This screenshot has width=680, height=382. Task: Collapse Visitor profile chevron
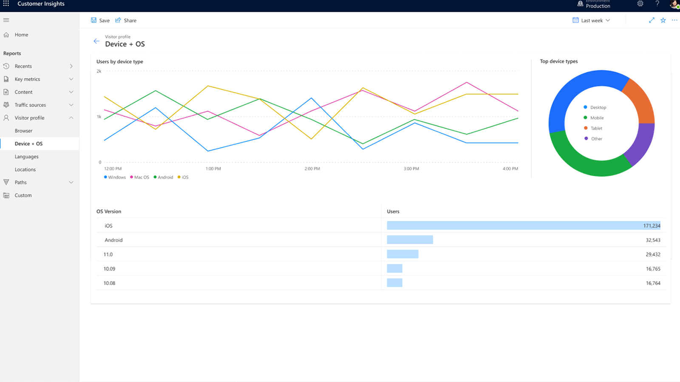coord(71,118)
